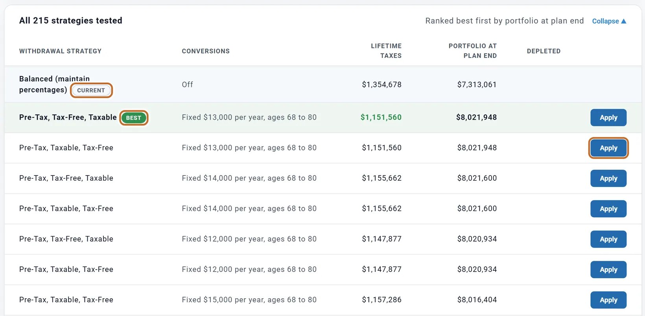
Task: Click $1,155,662 in the Pre-Tax, Tax-Free, Taxable row
Action: coord(382,178)
